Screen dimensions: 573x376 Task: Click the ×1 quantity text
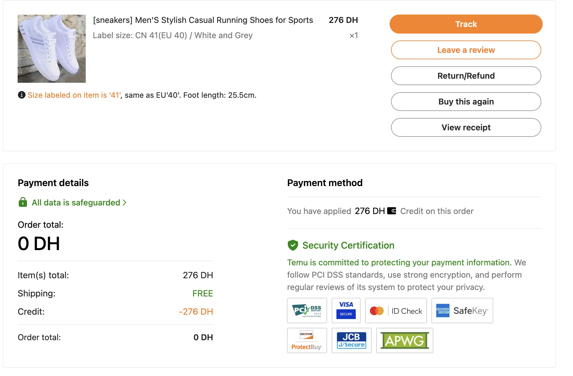[x=353, y=35]
